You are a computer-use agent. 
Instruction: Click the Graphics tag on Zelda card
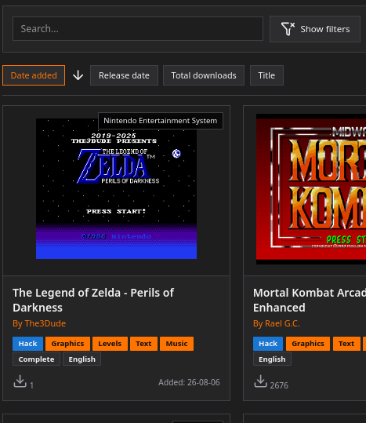(67, 344)
